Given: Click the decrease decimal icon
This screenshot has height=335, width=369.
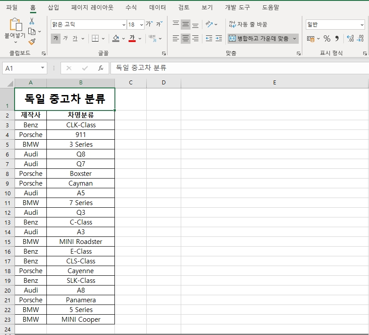Looking at the screenshot, I should [360, 38].
